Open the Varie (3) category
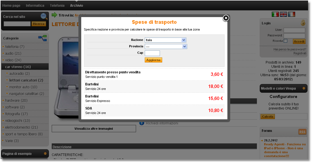 12,141
